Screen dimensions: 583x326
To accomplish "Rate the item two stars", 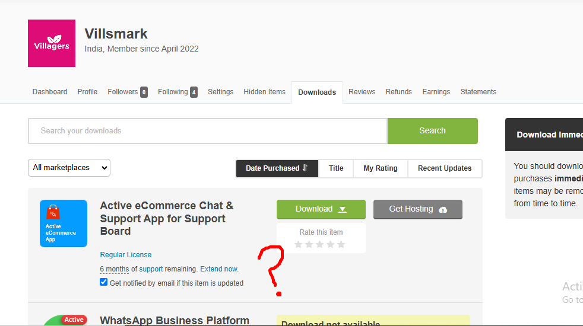I will point(309,244).
